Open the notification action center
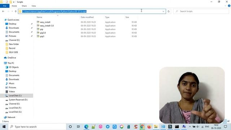This screenshot has height=130, width=231. [x=226, y=127]
